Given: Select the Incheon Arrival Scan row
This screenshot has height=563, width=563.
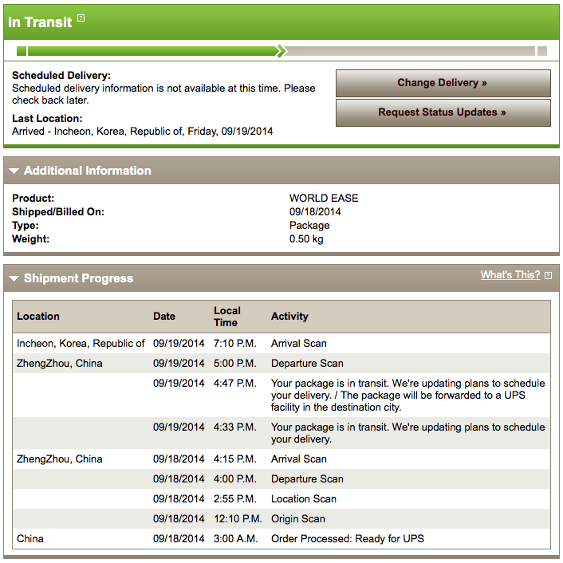Looking at the screenshot, I should coord(281,343).
